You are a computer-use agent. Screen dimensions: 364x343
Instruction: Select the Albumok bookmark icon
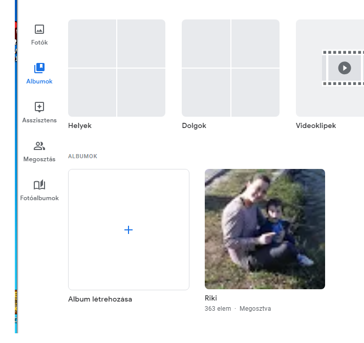point(39,68)
